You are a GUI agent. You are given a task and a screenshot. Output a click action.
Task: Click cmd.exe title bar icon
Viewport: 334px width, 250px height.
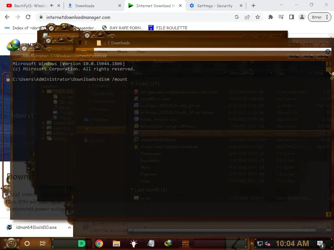click(18, 56)
